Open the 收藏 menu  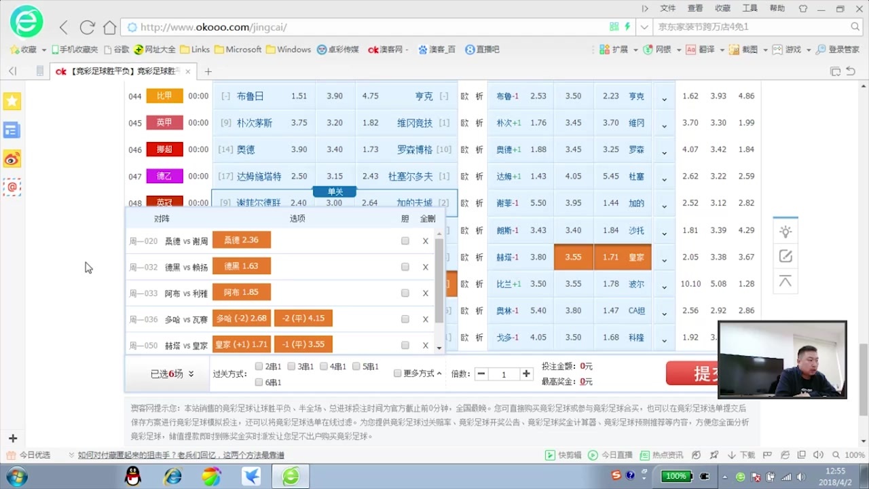pos(722,8)
